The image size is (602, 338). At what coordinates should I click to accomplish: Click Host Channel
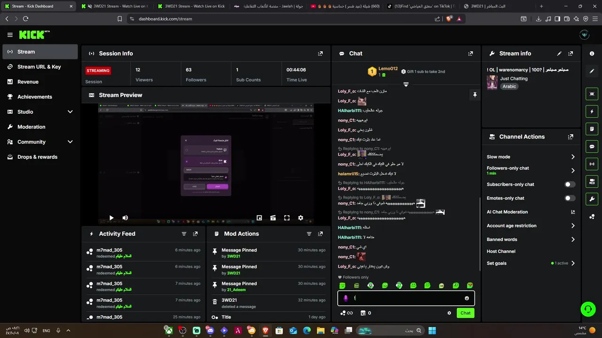coord(501,252)
